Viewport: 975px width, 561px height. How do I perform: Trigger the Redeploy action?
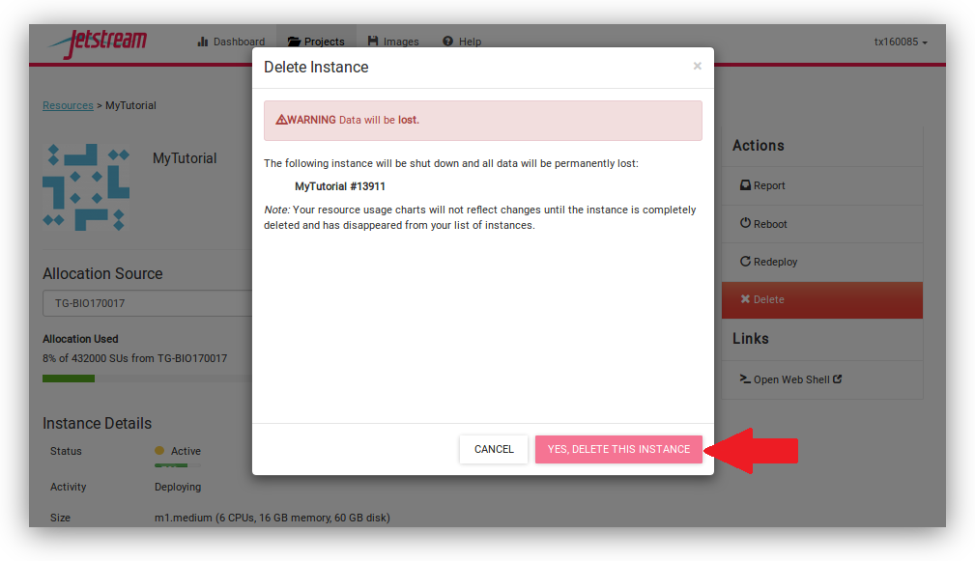[768, 262]
